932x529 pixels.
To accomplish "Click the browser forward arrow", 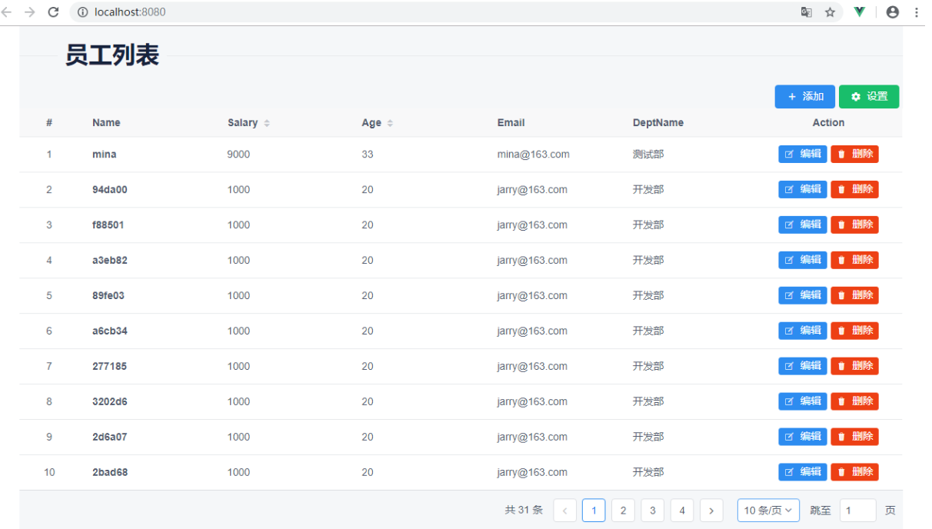I will click(x=30, y=12).
